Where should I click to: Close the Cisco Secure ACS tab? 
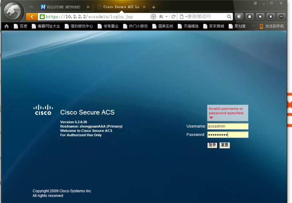(x=144, y=7)
